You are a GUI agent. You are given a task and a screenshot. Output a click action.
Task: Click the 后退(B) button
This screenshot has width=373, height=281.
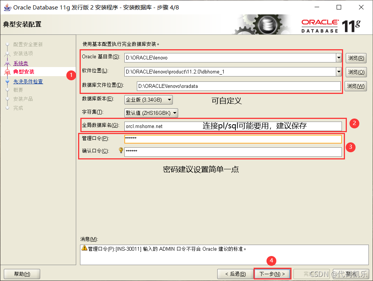[235, 274]
